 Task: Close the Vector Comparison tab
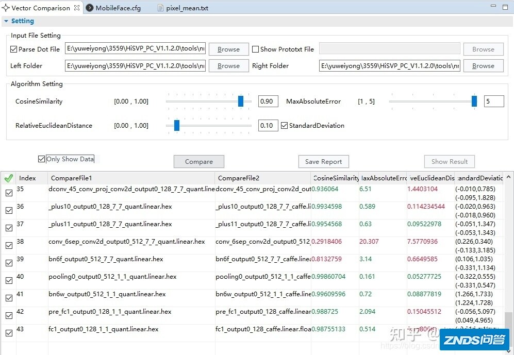point(77,8)
